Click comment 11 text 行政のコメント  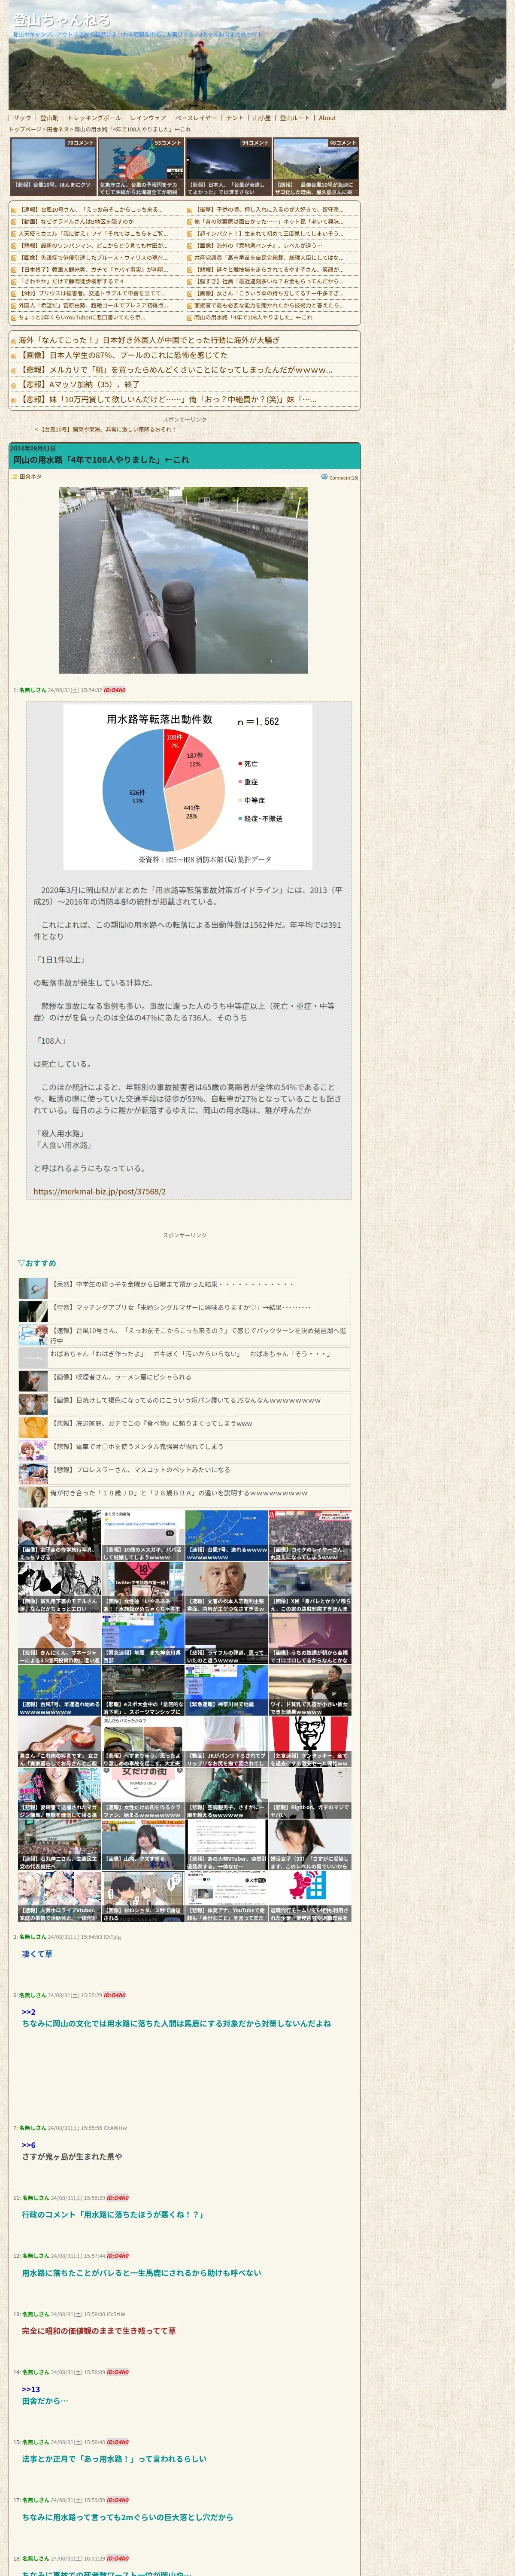(x=113, y=2215)
